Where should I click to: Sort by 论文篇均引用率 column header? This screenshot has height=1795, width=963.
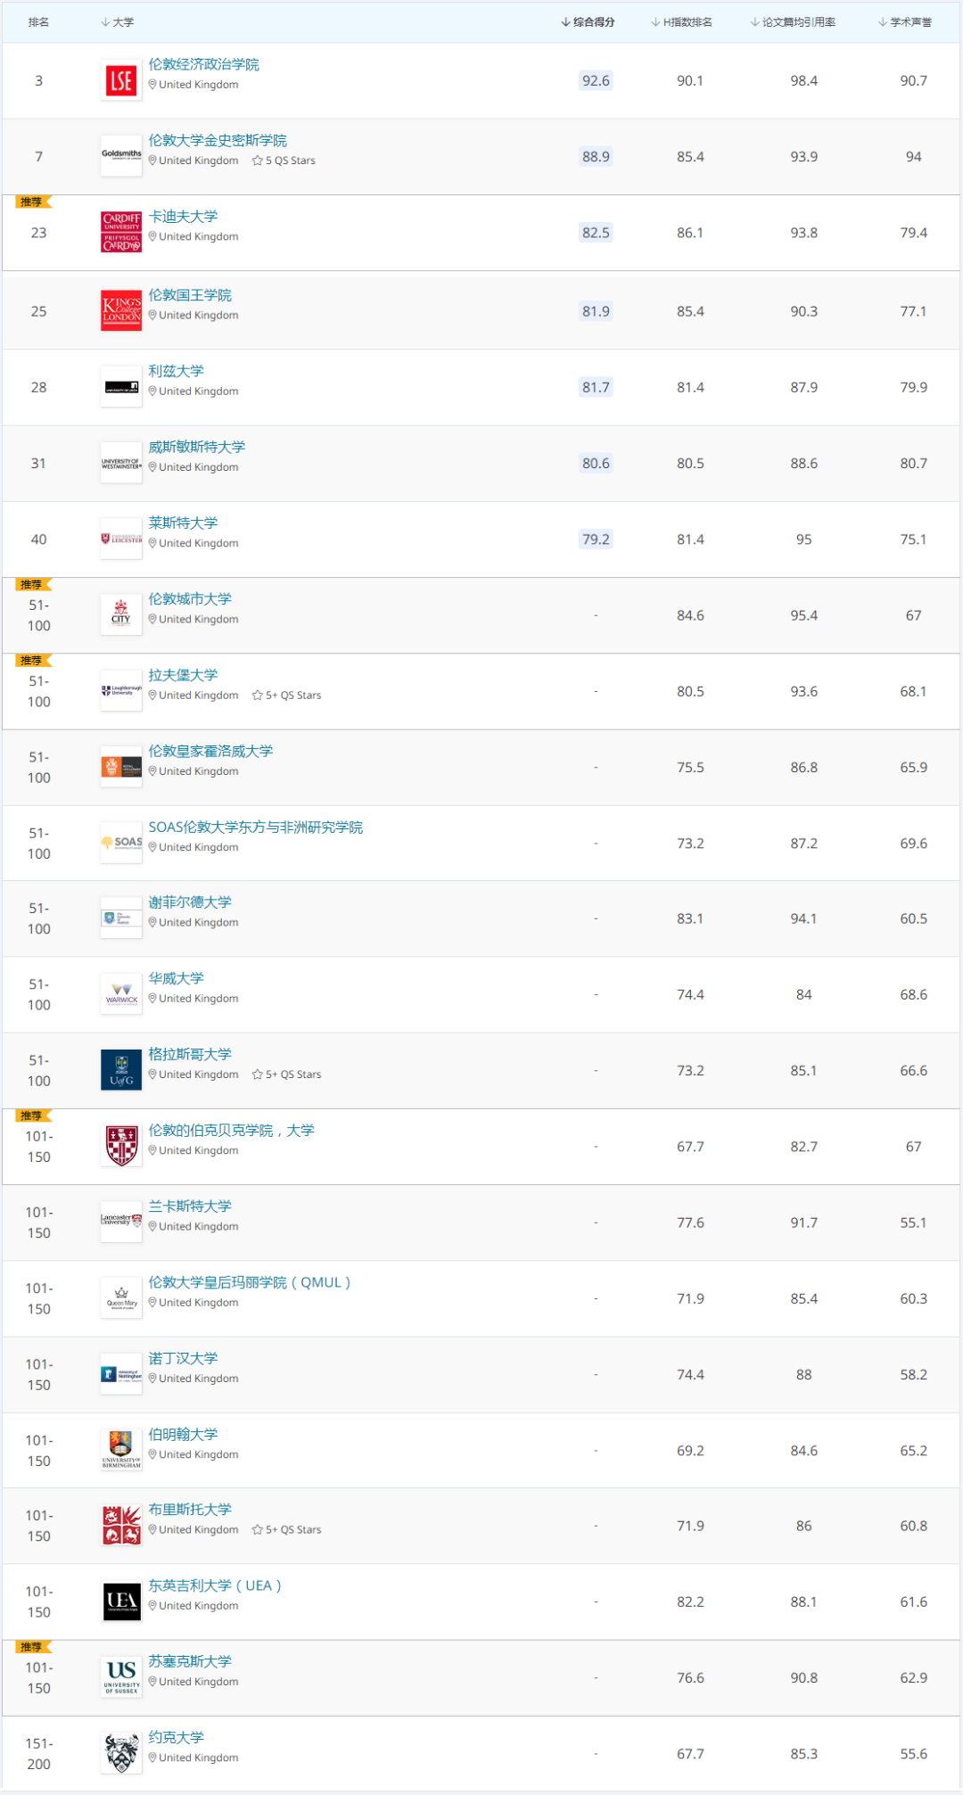pos(793,22)
